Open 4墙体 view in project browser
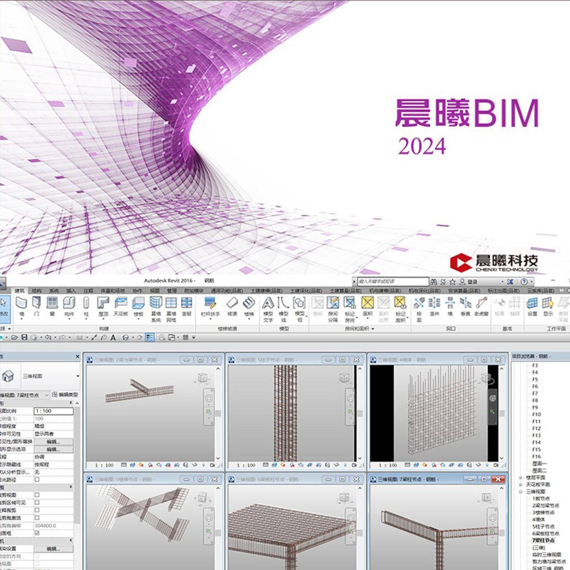 click(538, 519)
